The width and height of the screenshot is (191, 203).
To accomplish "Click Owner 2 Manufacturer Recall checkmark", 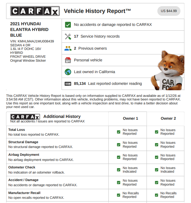I will coord(156,195).
